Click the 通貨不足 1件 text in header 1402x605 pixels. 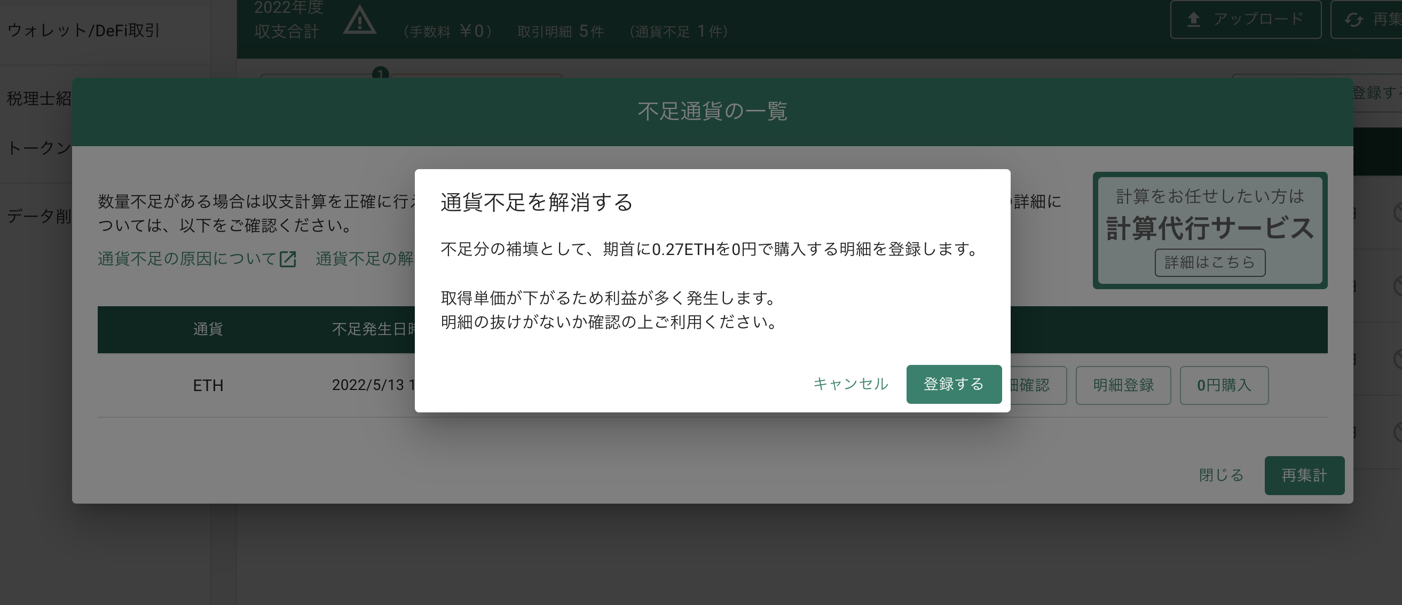tap(679, 31)
